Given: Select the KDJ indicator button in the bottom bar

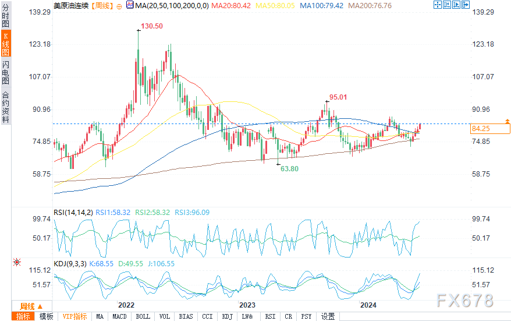Looking at the screenshot, I should click(x=228, y=316).
